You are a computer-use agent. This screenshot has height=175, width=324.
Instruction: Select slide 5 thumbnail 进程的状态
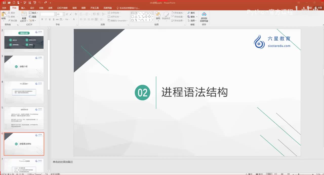pos(24,118)
